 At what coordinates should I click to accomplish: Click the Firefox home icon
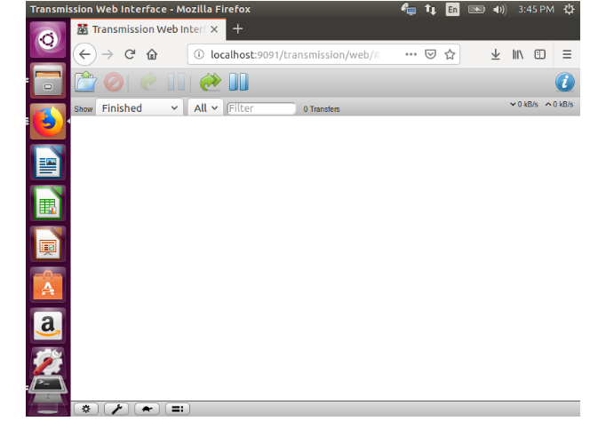[x=152, y=54]
